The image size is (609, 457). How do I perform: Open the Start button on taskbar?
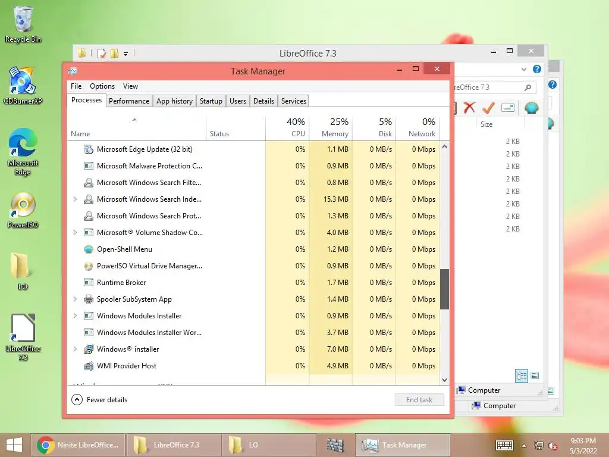pyautogui.click(x=14, y=445)
